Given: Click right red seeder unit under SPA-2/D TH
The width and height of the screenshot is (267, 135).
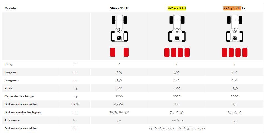Looking at the screenshot, I should 126,52.
